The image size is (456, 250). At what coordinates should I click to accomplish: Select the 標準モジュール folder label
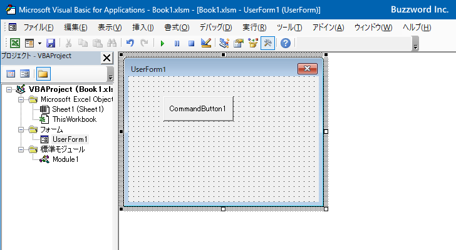click(63, 149)
